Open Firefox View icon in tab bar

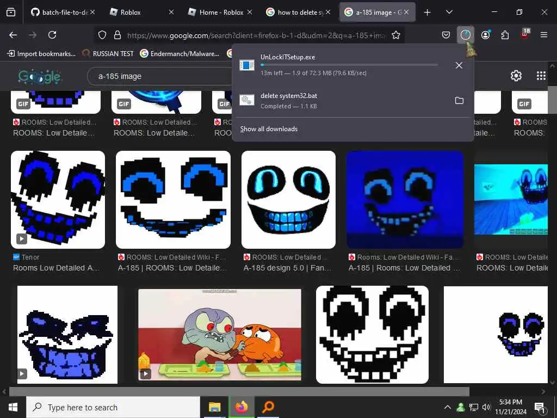point(11,13)
